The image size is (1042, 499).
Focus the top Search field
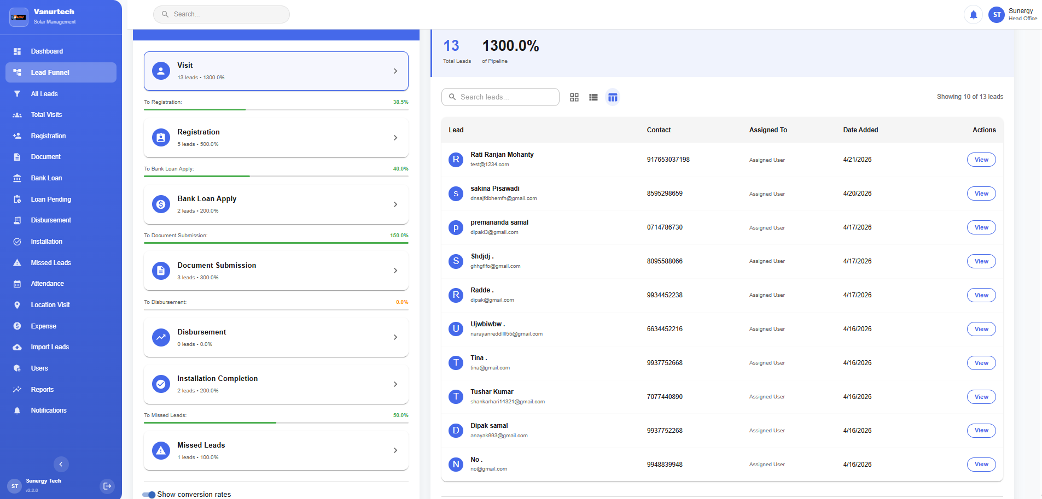pos(222,14)
